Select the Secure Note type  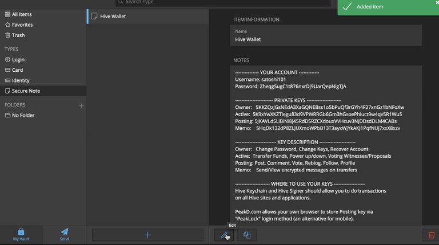pos(26,91)
